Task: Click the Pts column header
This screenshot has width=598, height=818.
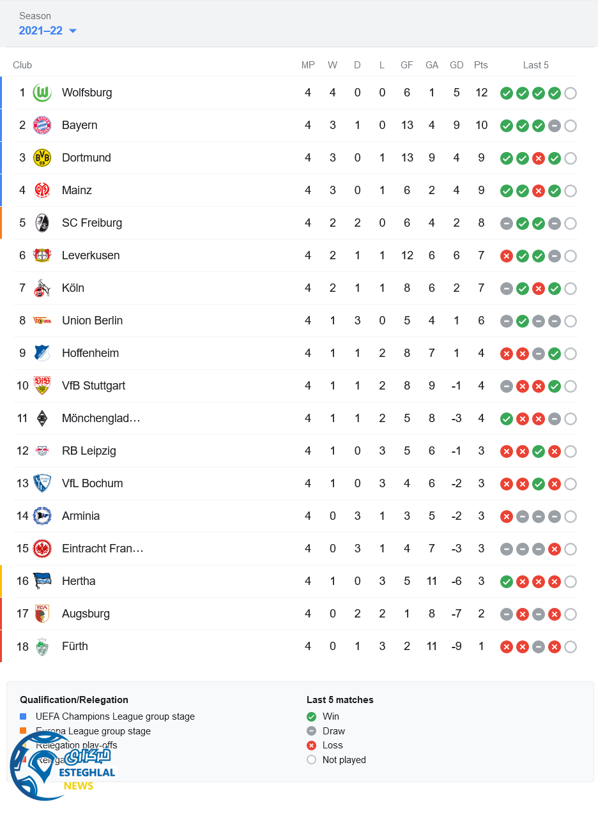Action: 481,65
